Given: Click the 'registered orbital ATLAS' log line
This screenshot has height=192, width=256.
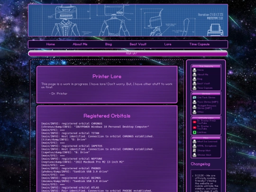Looking at the screenshot, I should (x=70, y=188).
